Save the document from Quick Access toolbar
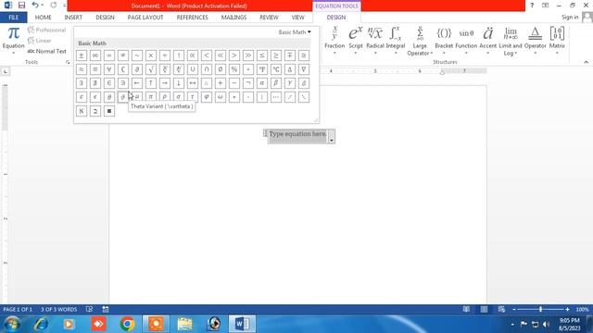 pyautogui.click(x=21, y=6)
